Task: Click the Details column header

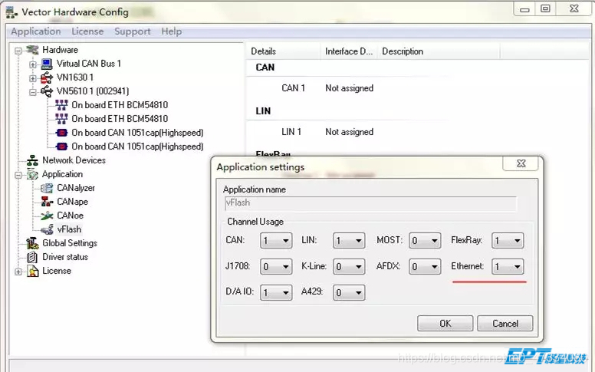Action: [x=283, y=51]
